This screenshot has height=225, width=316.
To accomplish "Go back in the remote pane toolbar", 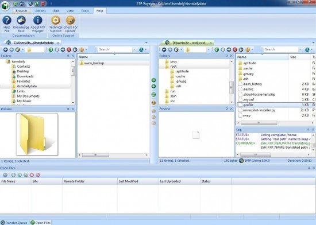I will click(x=164, y=49).
